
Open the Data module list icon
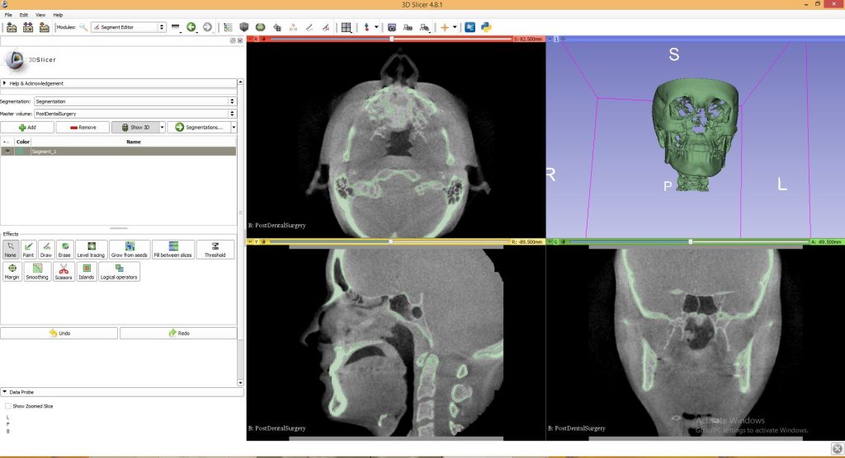(228, 27)
